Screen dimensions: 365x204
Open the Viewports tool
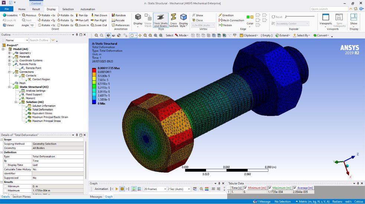(x=325, y=20)
